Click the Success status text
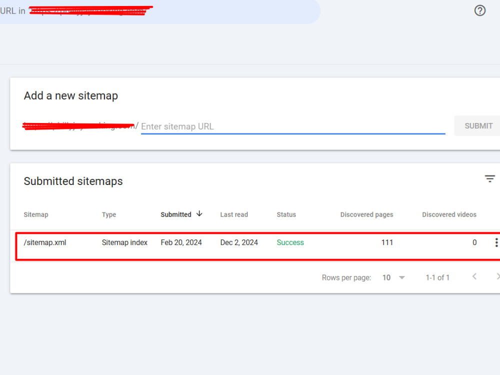500x375 pixels. [290, 242]
